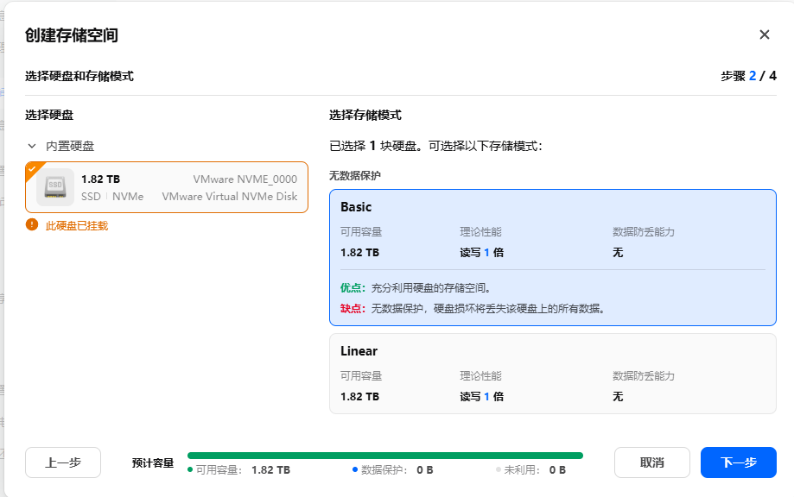794x497 pixels.
Task: Close the 创建存储空间 dialog
Action: [764, 35]
